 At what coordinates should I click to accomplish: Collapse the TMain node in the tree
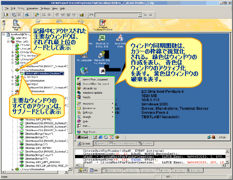click(8, 41)
